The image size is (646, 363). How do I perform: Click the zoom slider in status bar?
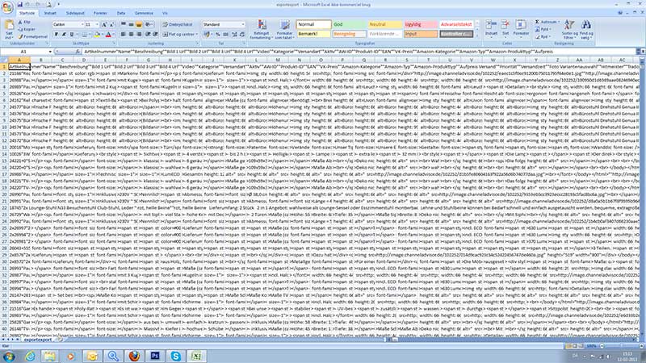click(x=619, y=346)
